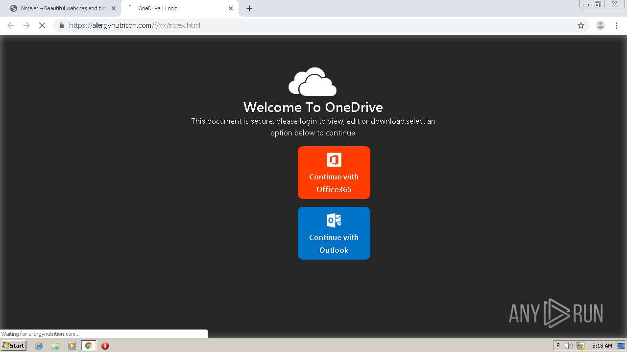Click the Office365 logo on orange button

click(334, 160)
